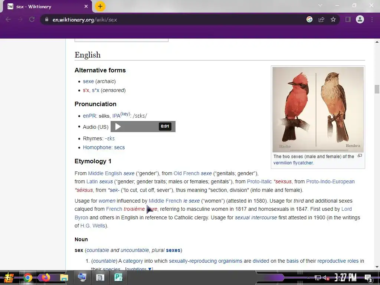
Task: Launch Firefox from the taskbar
Action: click(46, 278)
